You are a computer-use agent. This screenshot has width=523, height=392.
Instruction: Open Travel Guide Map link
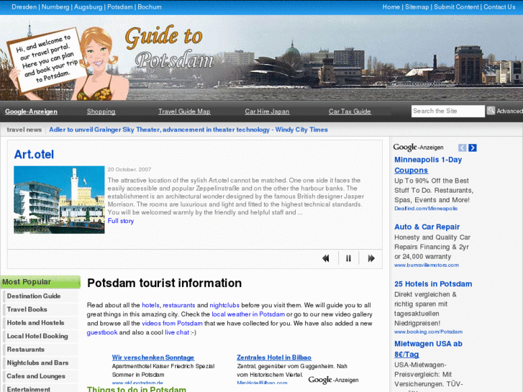184,111
